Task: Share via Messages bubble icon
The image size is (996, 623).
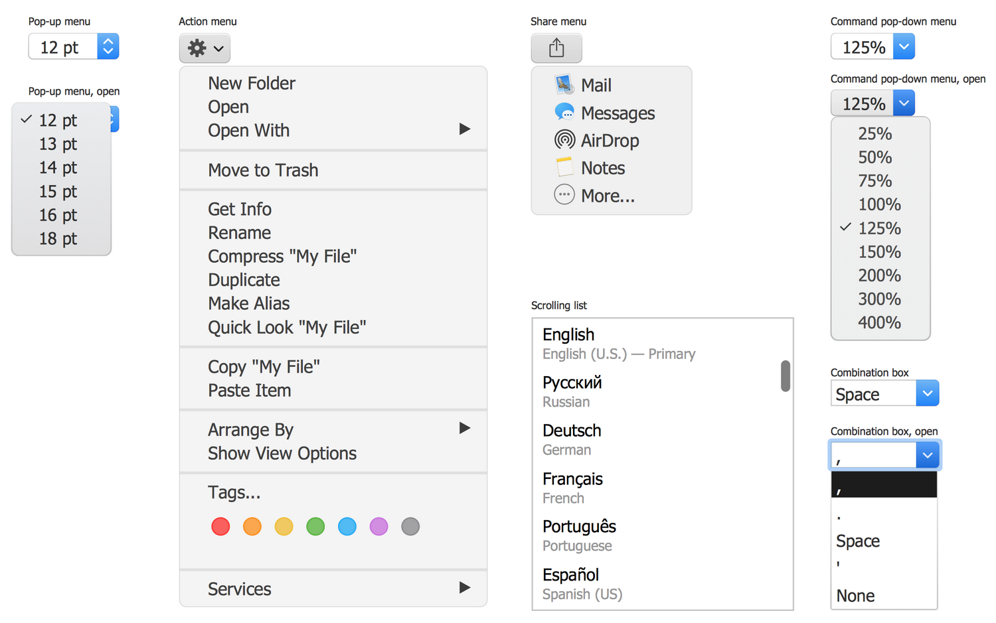Action: pos(564,112)
